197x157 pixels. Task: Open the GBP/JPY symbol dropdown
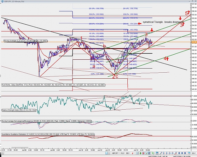(116, 153)
